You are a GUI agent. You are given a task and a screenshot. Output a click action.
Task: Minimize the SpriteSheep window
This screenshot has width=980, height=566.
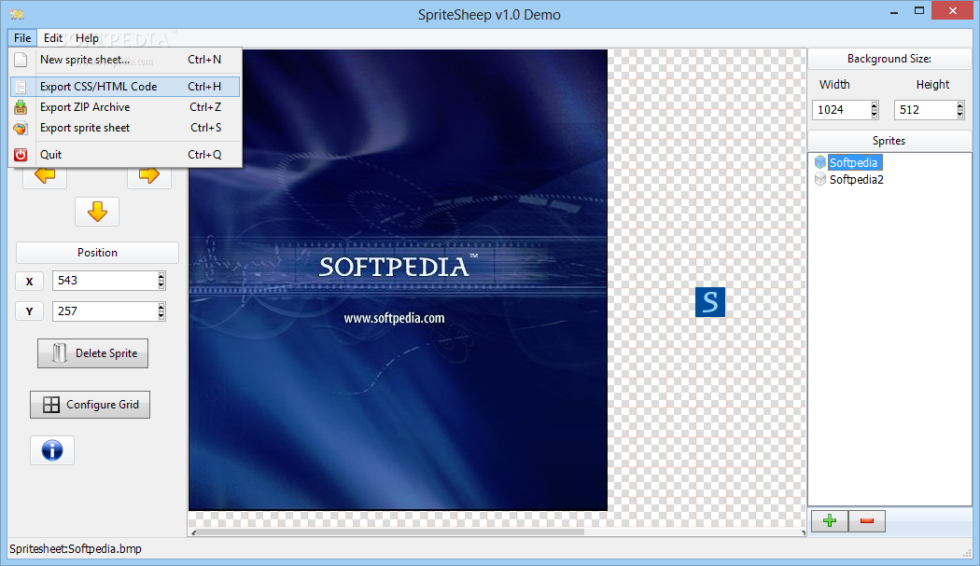click(894, 10)
